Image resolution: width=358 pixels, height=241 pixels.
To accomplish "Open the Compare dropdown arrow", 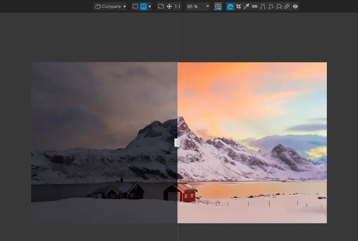I will [x=124, y=7].
